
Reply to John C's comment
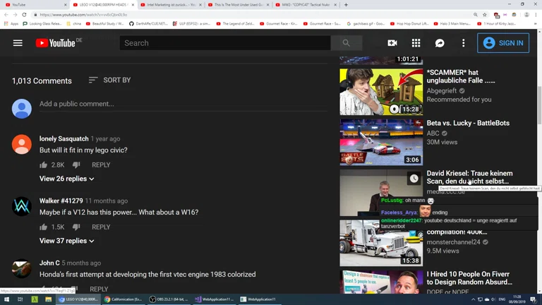pyautogui.click(x=99, y=289)
